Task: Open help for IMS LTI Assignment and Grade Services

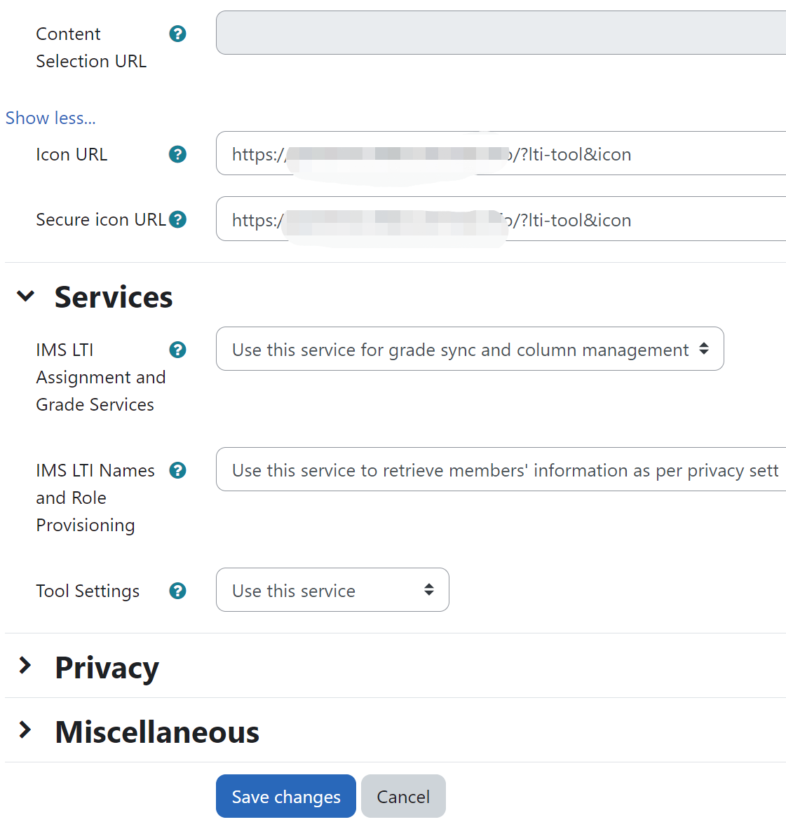Action: [x=177, y=349]
